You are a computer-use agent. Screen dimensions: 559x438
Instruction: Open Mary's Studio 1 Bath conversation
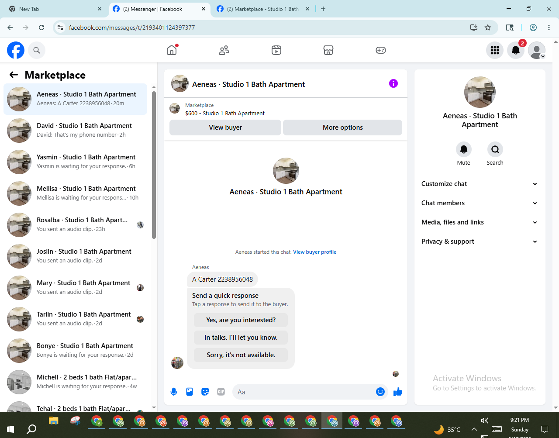pos(76,288)
